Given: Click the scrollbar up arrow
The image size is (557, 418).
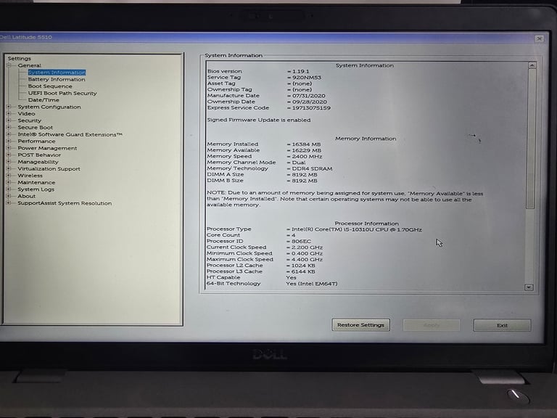Looking at the screenshot, I should point(532,65).
